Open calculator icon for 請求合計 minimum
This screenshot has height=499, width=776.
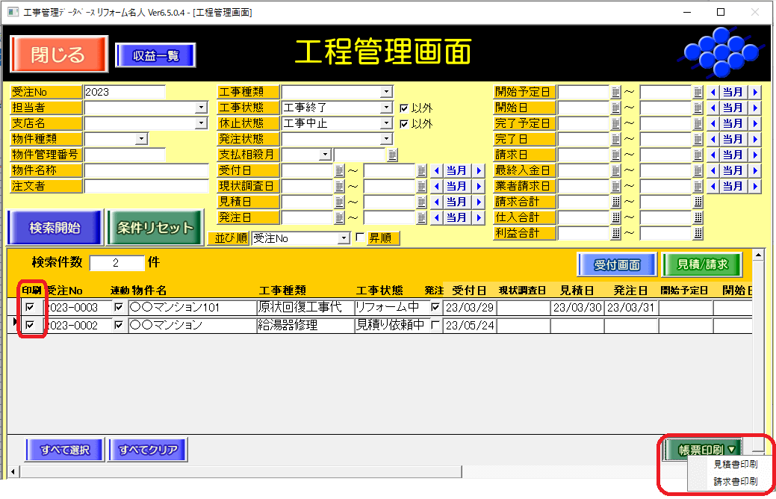[616, 202]
